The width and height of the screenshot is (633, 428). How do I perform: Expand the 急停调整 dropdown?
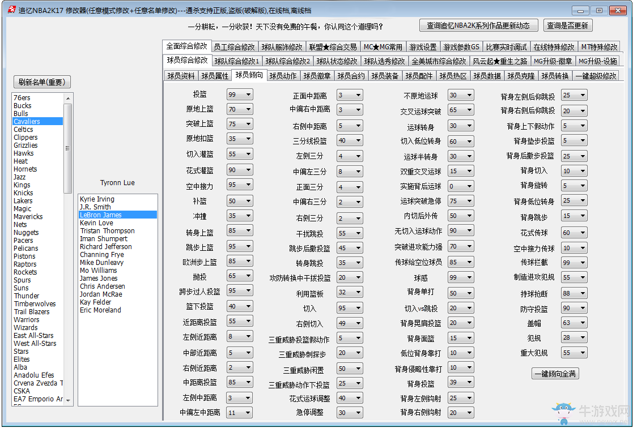[350, 412]
